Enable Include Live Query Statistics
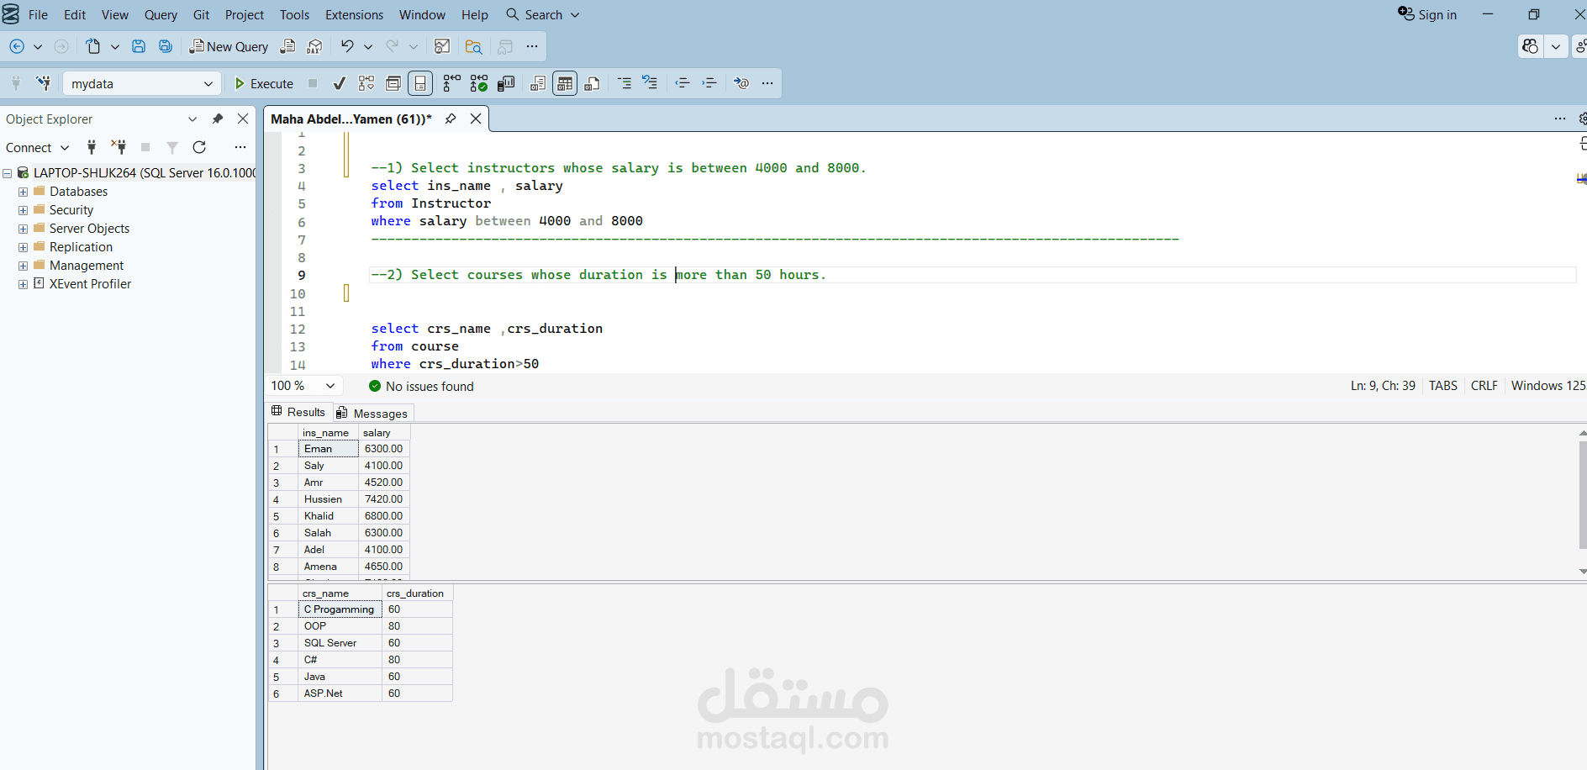 tap(480, 82)
